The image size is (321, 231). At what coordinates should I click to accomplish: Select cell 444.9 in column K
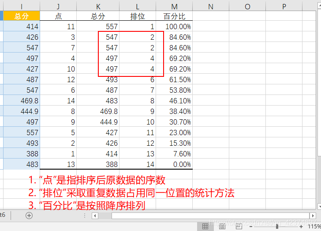click(x=98, y=121)
